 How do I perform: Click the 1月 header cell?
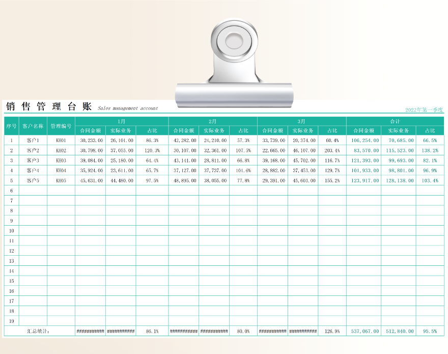pos(121,121)
